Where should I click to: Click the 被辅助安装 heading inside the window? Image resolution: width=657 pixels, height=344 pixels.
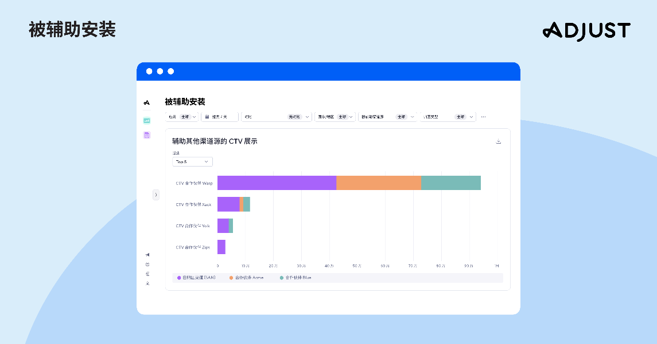185,101
